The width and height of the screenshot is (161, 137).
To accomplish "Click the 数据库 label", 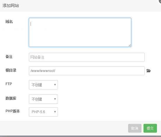I will pyautogui.click(x=11, y=98).
